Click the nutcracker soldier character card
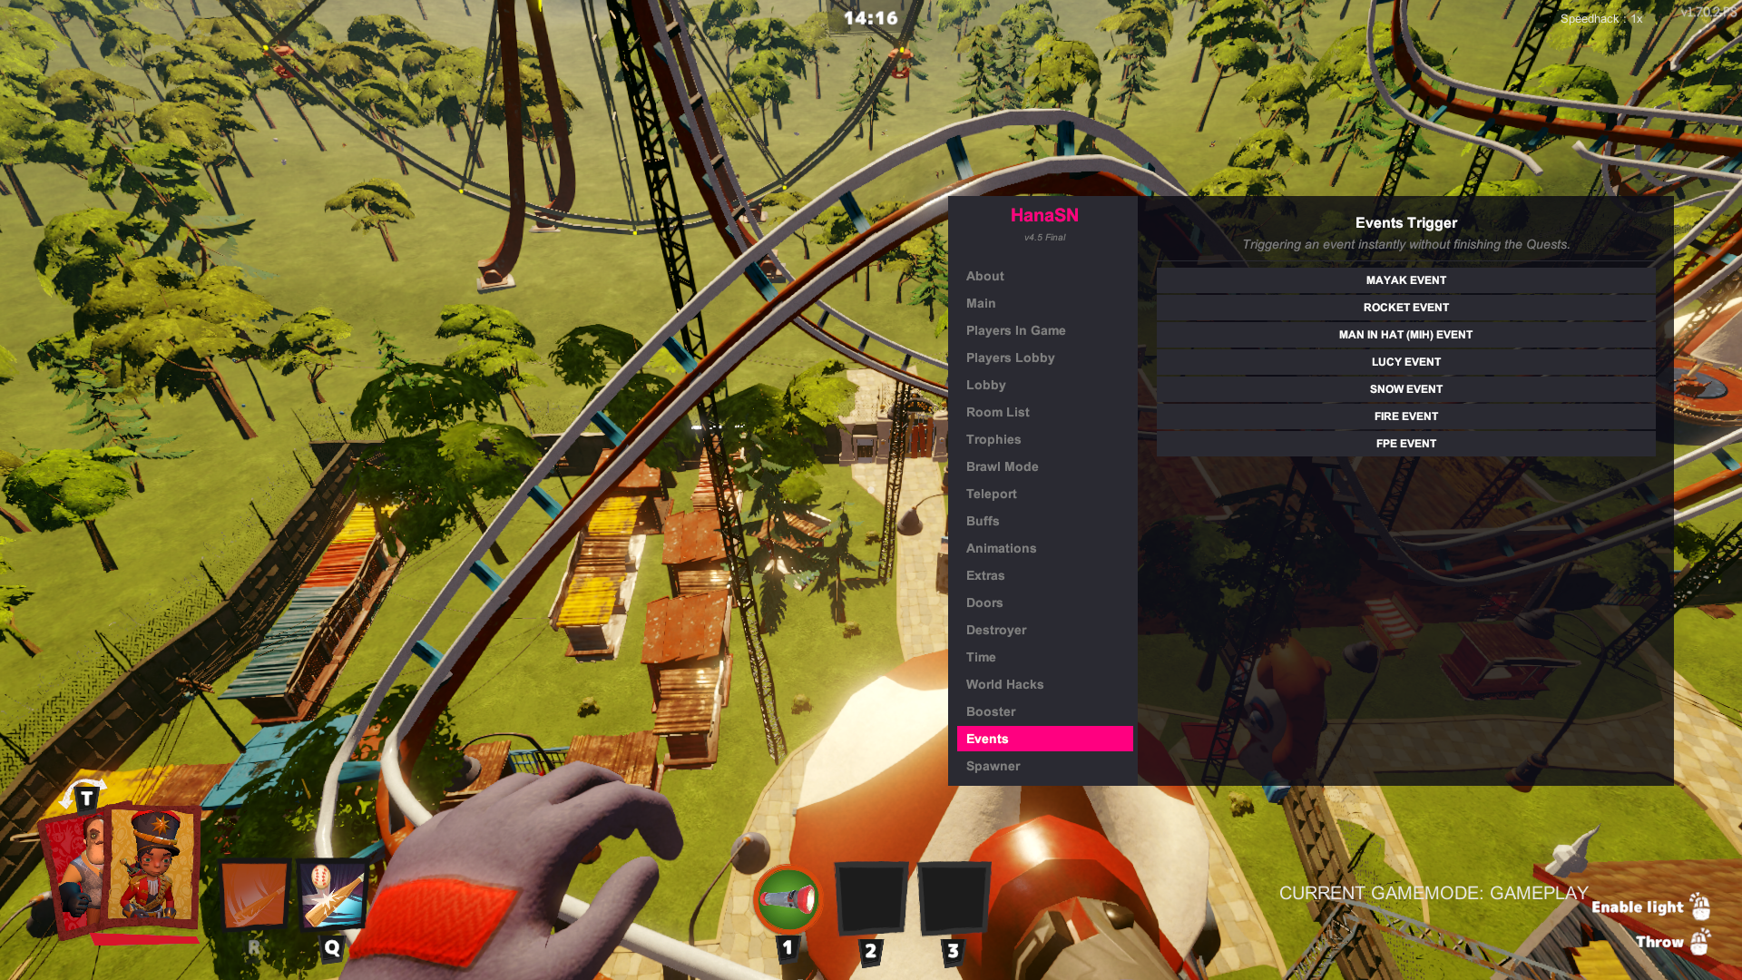 pyautogui.click(x=154, y=866)
